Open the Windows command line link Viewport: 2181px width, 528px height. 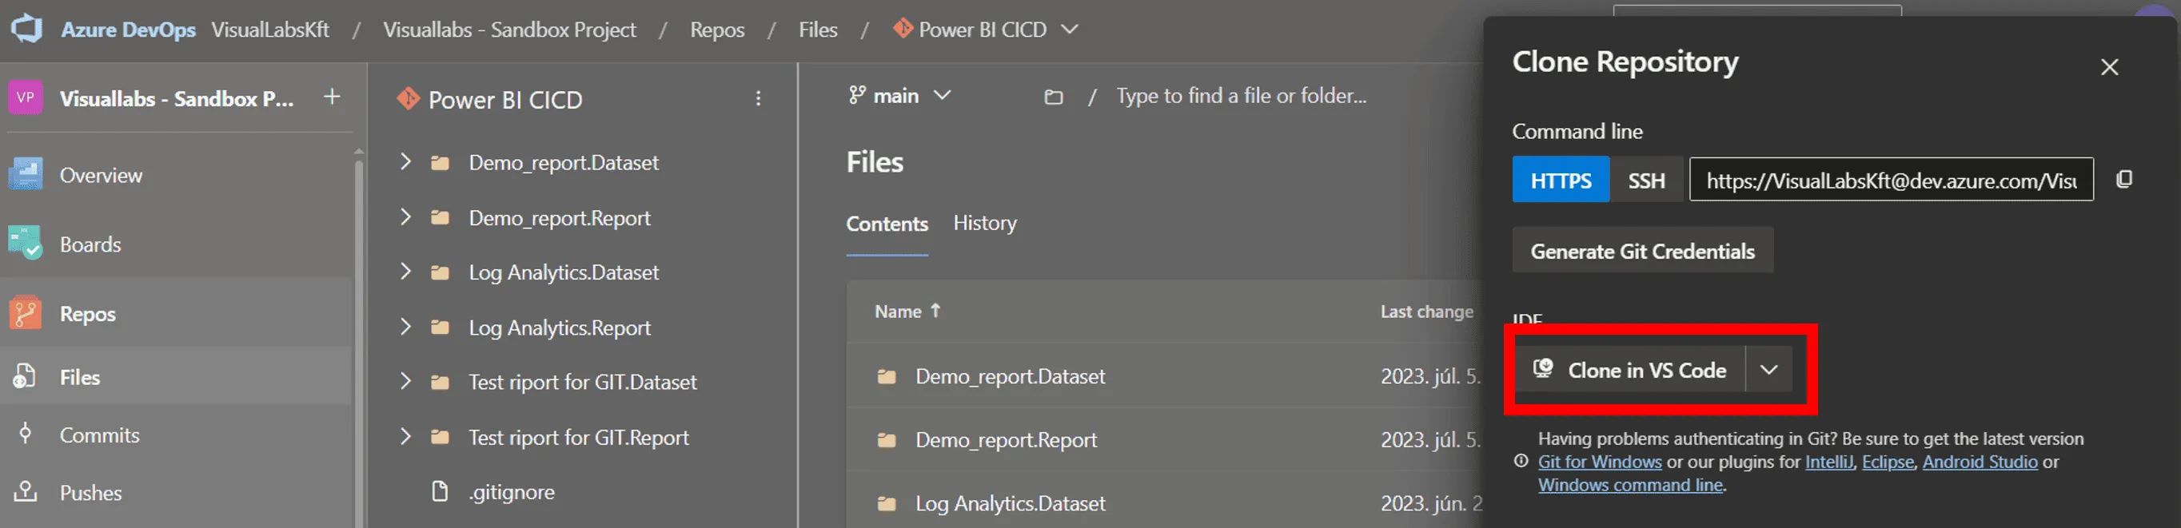(1630, 485)
